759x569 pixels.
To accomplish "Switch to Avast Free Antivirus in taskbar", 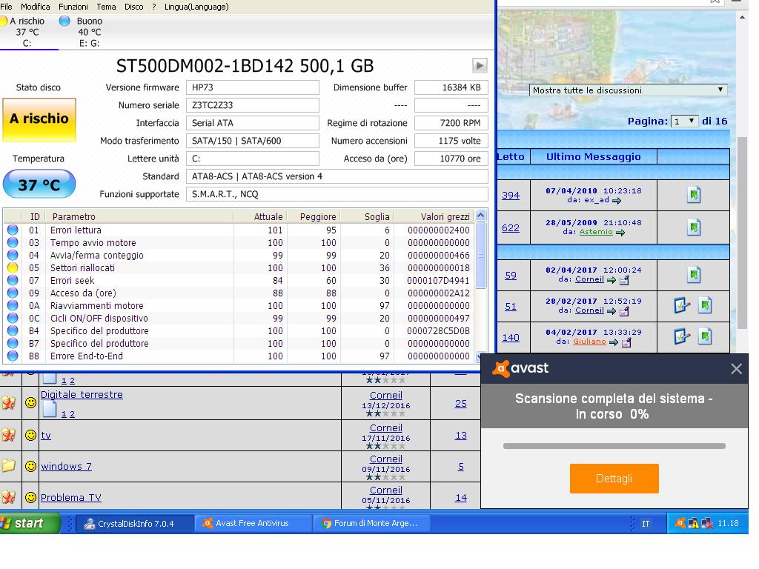I will (x=252, y=523).
